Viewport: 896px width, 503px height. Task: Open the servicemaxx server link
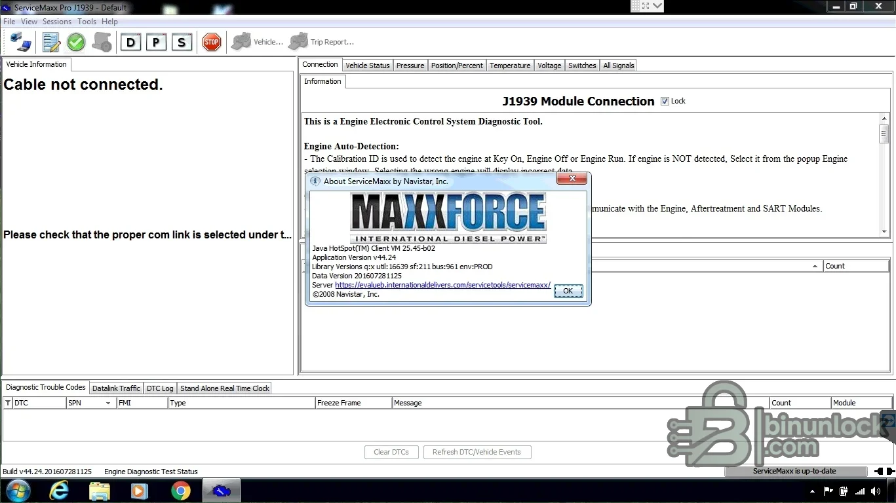tap(443, 286)
